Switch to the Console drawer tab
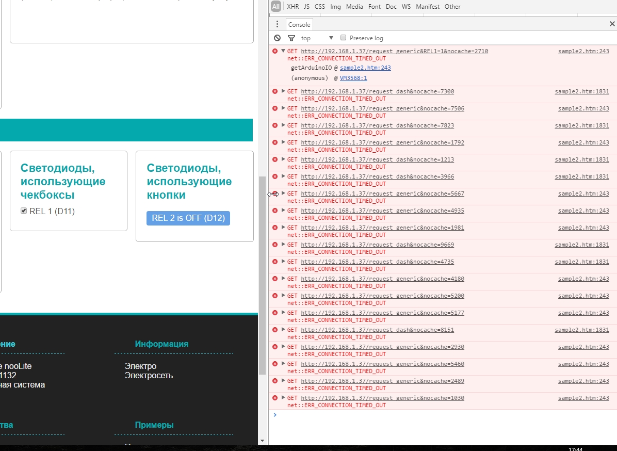 (299, 24)
